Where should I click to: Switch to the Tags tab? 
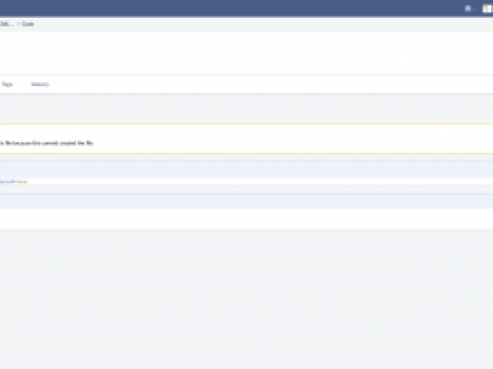[x=7, y=84]
